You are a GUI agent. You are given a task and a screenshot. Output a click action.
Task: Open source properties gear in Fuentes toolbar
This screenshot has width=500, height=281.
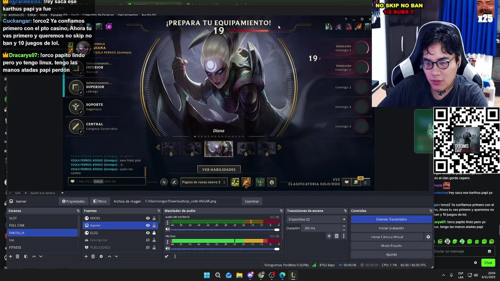(x=101, y=256)
